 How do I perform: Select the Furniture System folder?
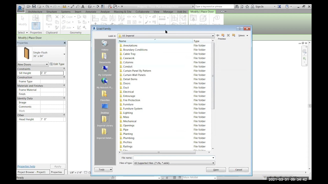133,109
